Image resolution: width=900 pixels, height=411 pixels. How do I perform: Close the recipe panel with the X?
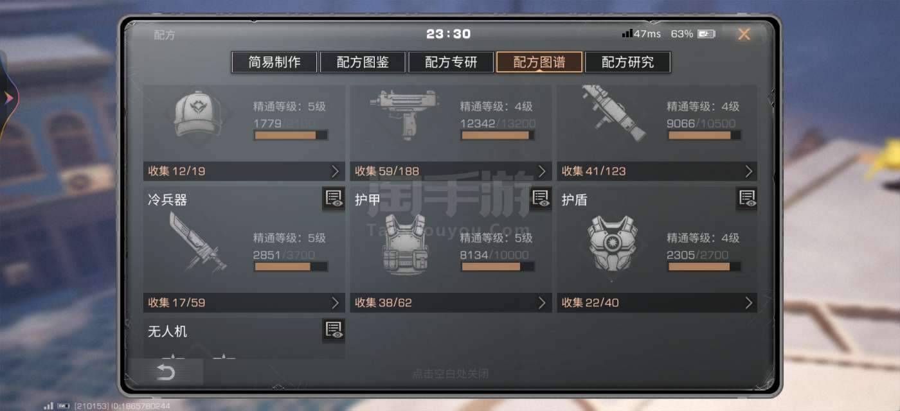coord(744,35)
